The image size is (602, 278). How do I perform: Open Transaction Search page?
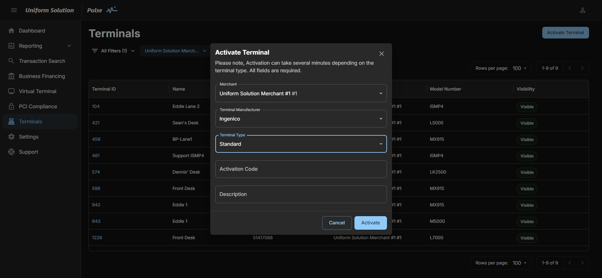[x=40, y=61]
